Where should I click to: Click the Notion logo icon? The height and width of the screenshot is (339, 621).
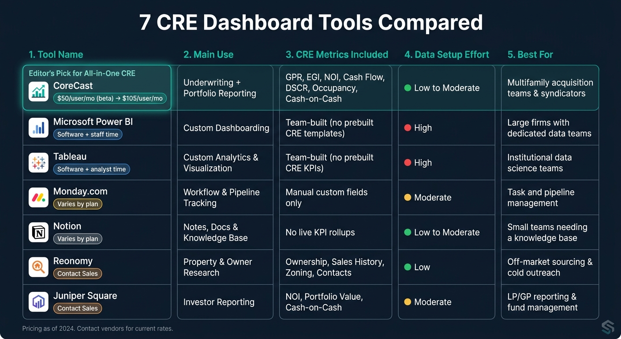pos(38,233)
